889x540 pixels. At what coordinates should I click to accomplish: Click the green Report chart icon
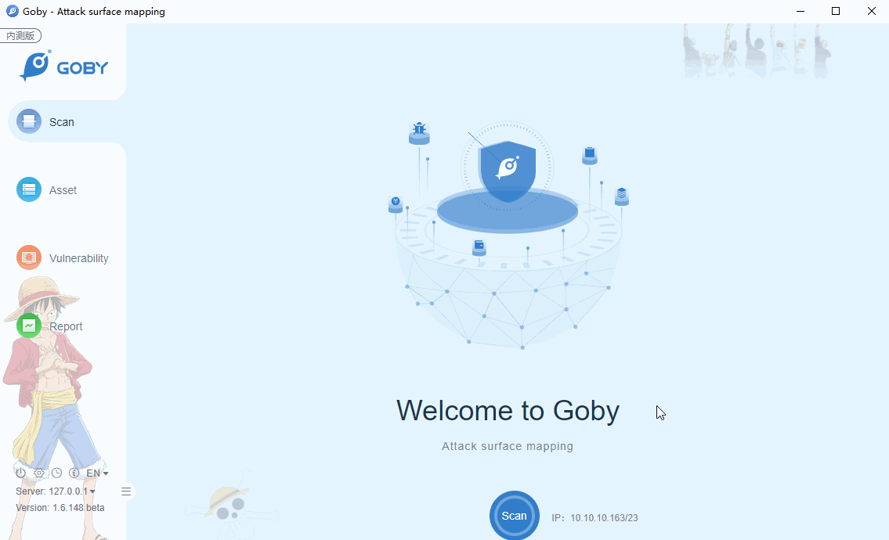pyautogui.click(x=29, y=326)
